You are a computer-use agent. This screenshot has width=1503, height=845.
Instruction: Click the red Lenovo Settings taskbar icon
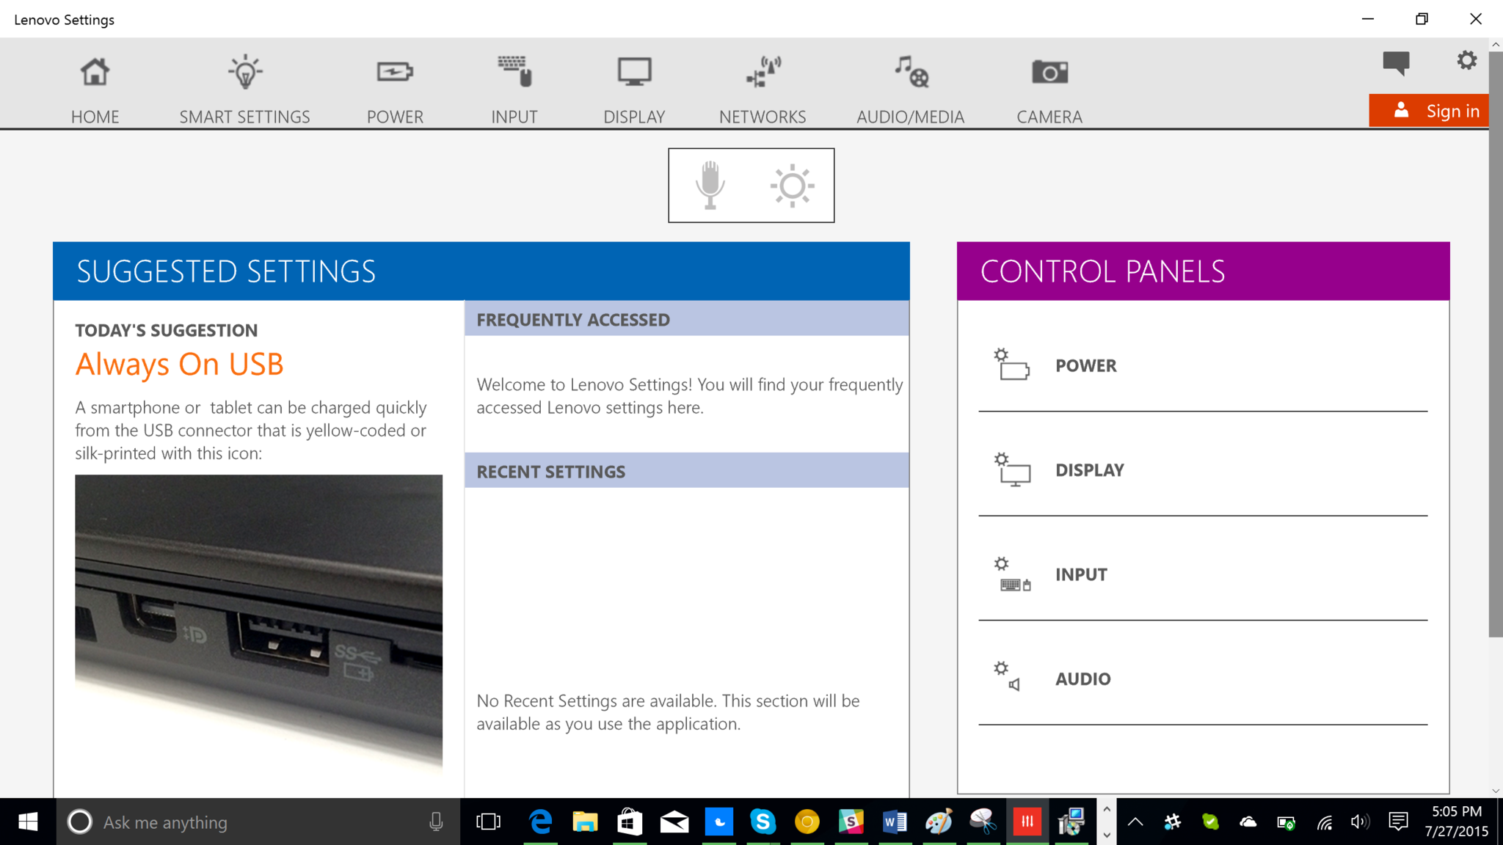[x=1027, y=822]
